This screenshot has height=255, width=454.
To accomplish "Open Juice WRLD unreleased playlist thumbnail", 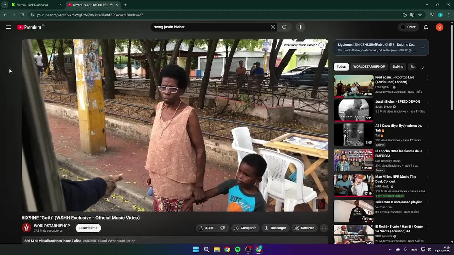I will click(x=354, y=211).
